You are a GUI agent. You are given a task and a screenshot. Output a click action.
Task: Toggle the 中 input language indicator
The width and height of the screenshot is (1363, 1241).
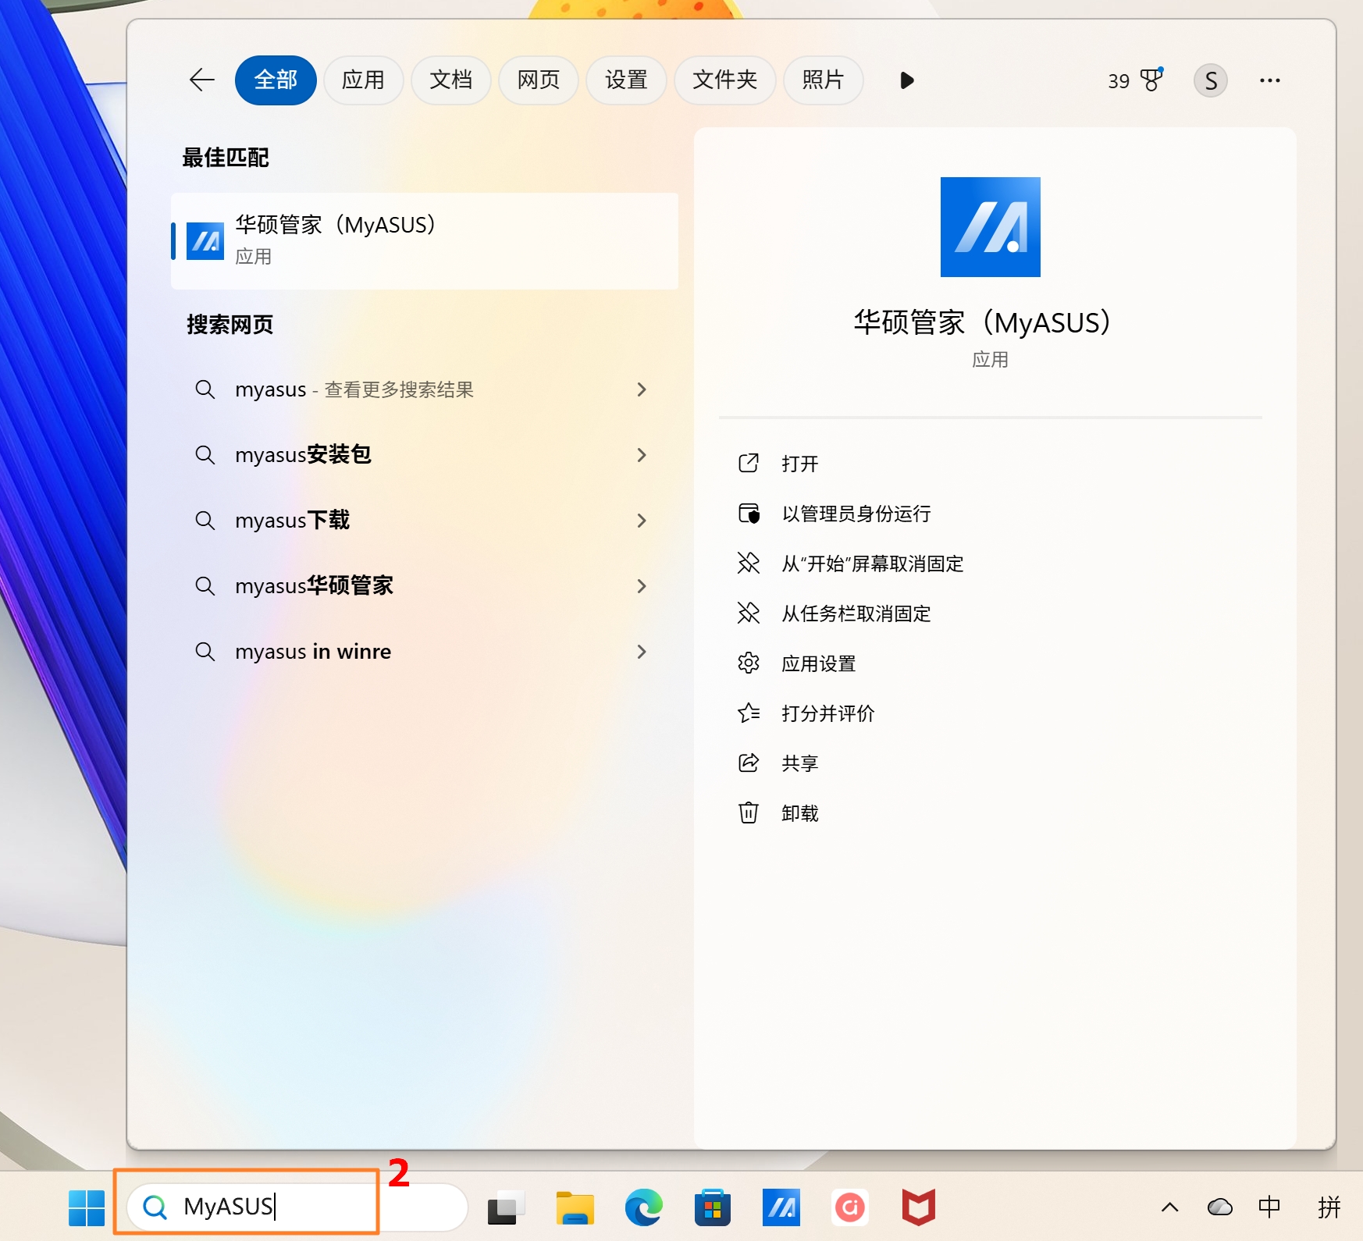tap(1269, 1207)
